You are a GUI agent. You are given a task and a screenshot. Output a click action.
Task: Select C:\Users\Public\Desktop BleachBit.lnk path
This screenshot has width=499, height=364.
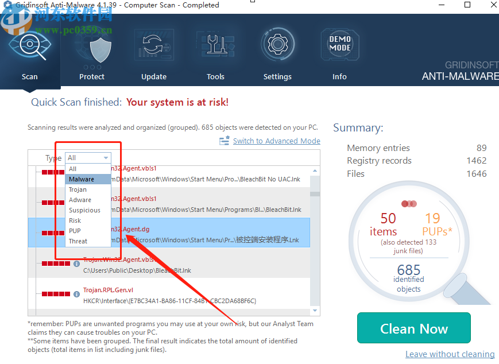tap(137, 270)
